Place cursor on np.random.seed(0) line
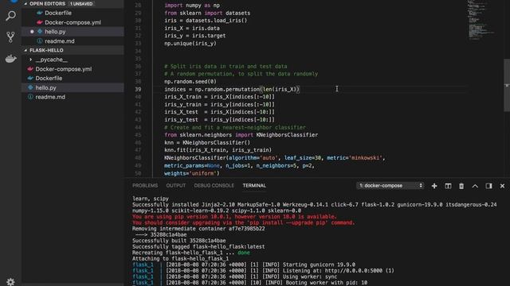 (x=190, y=82)
